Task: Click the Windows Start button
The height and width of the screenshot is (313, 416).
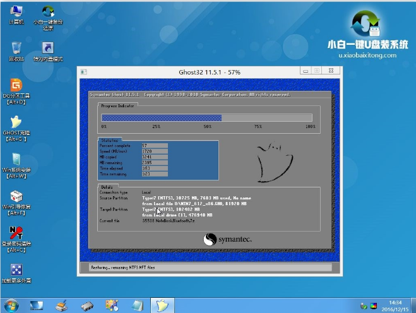Action: click(x=11, y=305)
